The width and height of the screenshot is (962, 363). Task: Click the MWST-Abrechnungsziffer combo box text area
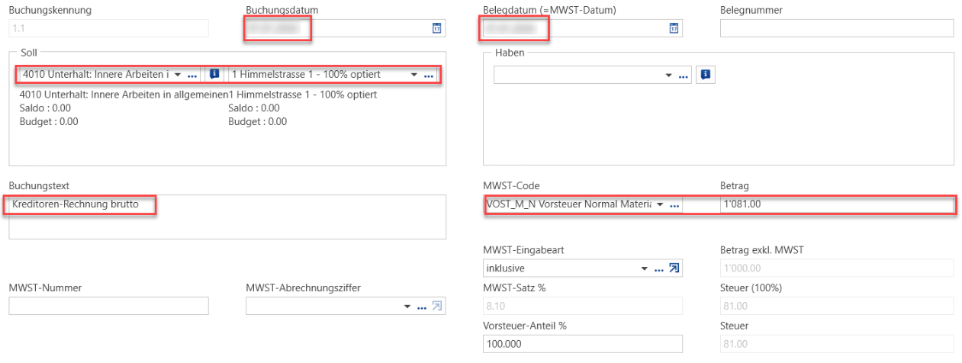323,306
